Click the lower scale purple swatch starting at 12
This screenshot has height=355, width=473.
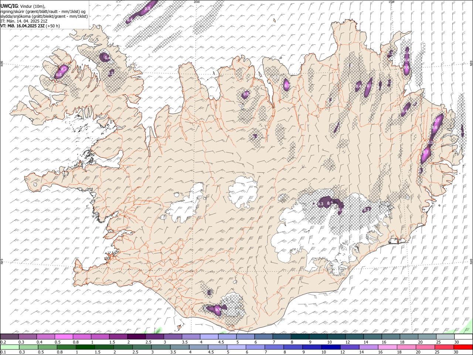(x=350, y=347)
